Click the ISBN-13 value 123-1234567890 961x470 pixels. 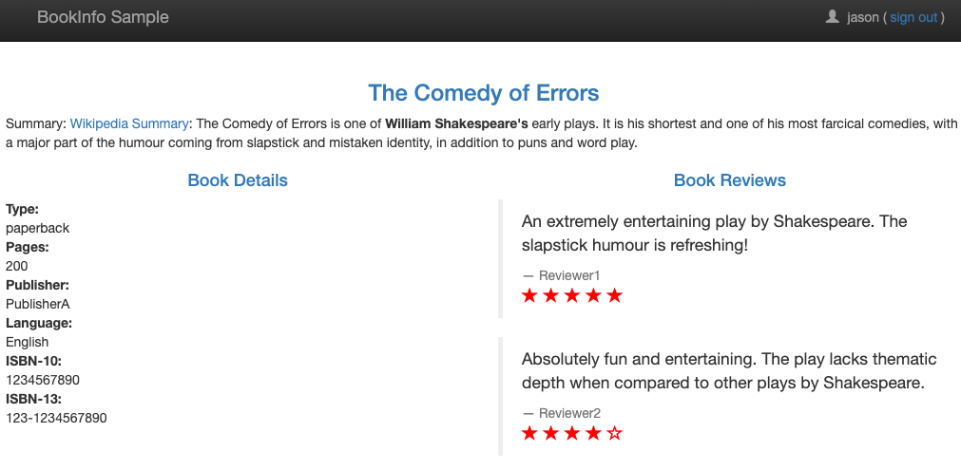pyautogui.click(x=56, y=418)
